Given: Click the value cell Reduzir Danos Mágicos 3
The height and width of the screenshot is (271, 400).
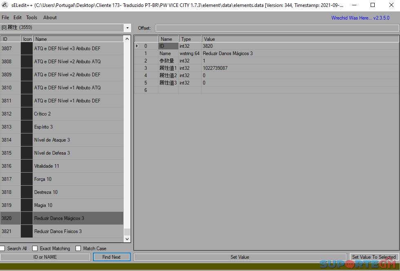Looking at the screenshot, I should (300, 53).
